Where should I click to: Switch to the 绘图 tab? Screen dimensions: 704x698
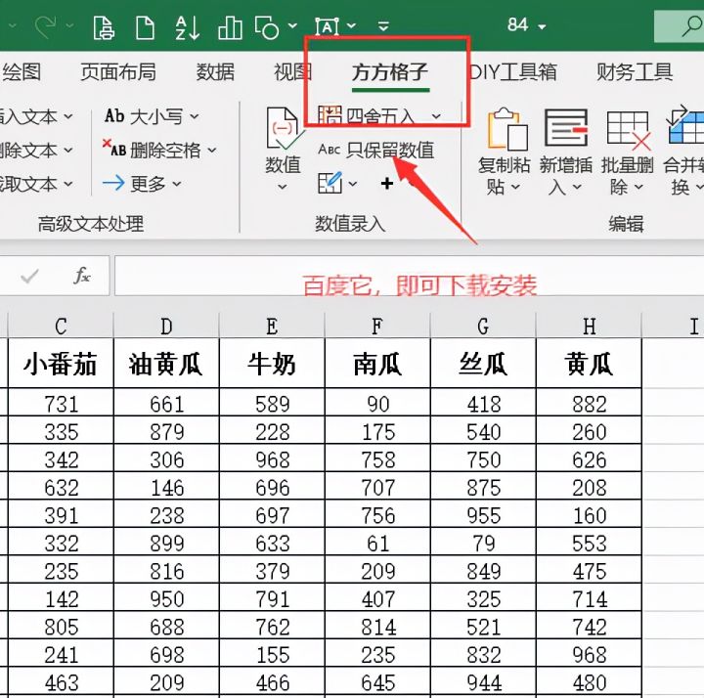[x=22, y=71]
